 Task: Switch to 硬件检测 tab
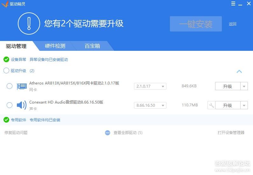point(55,46)
